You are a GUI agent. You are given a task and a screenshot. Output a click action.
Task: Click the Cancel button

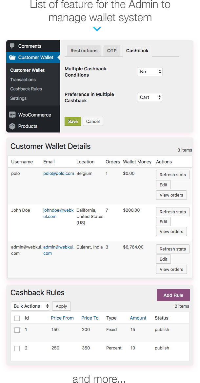coord(93,121)
